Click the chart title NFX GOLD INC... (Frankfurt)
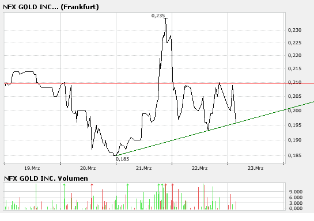 point(51,7)
